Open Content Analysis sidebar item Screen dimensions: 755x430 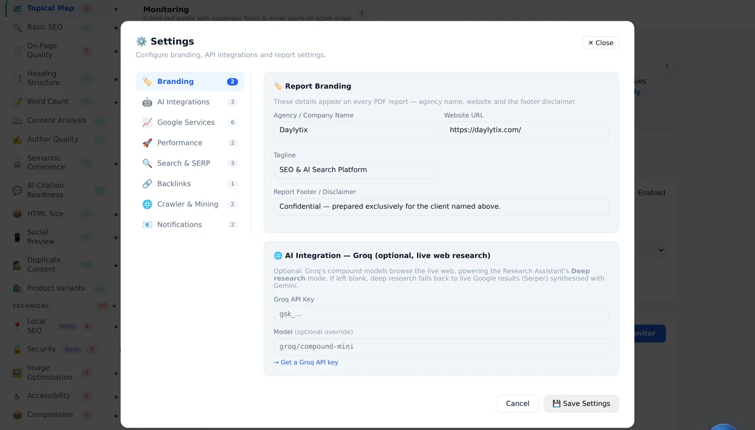[57, 121]
